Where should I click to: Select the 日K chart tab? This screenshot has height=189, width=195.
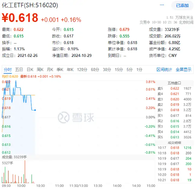pos(30,69)
